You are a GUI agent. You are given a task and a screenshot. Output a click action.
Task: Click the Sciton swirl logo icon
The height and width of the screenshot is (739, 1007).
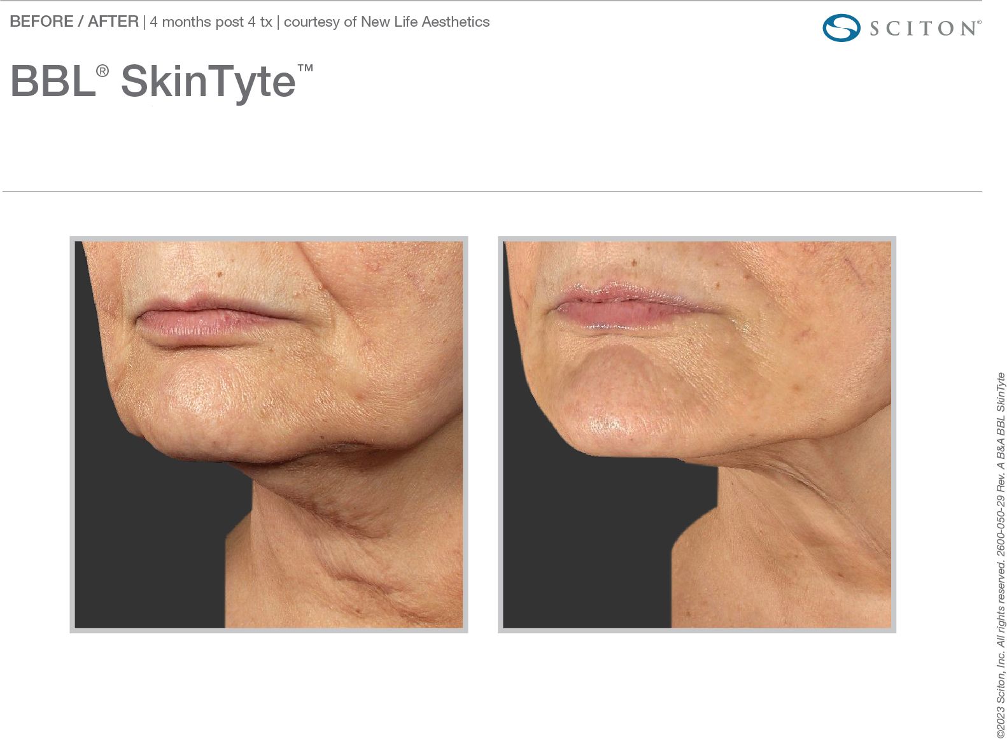pyautogui.click(x=841, y=28)
